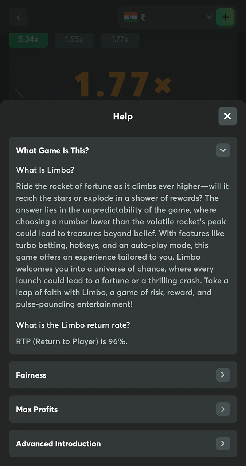The image size is (246, 466).
Task: Click the India flag icon
Action: click(130, 17)
